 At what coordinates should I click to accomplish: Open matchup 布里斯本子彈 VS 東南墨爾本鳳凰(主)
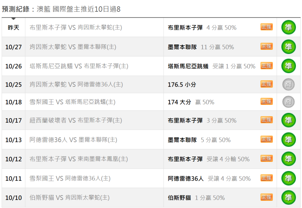[x=79, y=159]
